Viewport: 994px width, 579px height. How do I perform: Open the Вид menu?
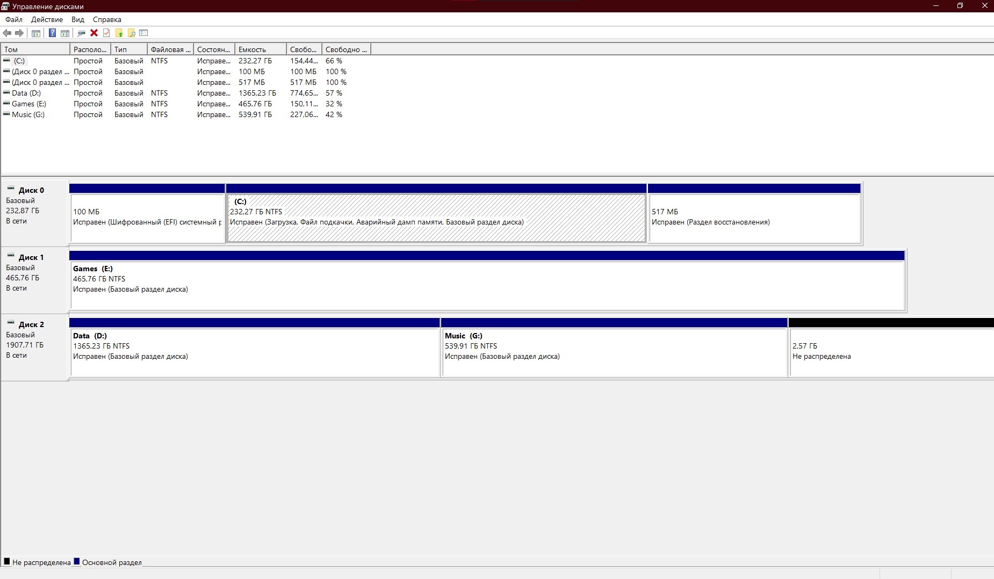78,19
